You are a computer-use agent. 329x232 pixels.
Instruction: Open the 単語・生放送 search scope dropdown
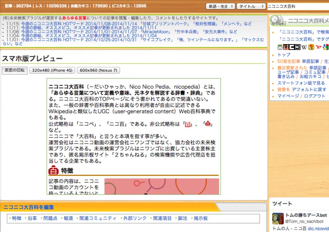(x=220, y=6)
